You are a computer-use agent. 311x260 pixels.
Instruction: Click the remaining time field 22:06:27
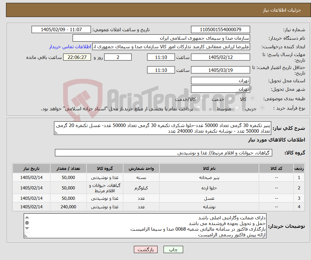click(x=77, y=57)
